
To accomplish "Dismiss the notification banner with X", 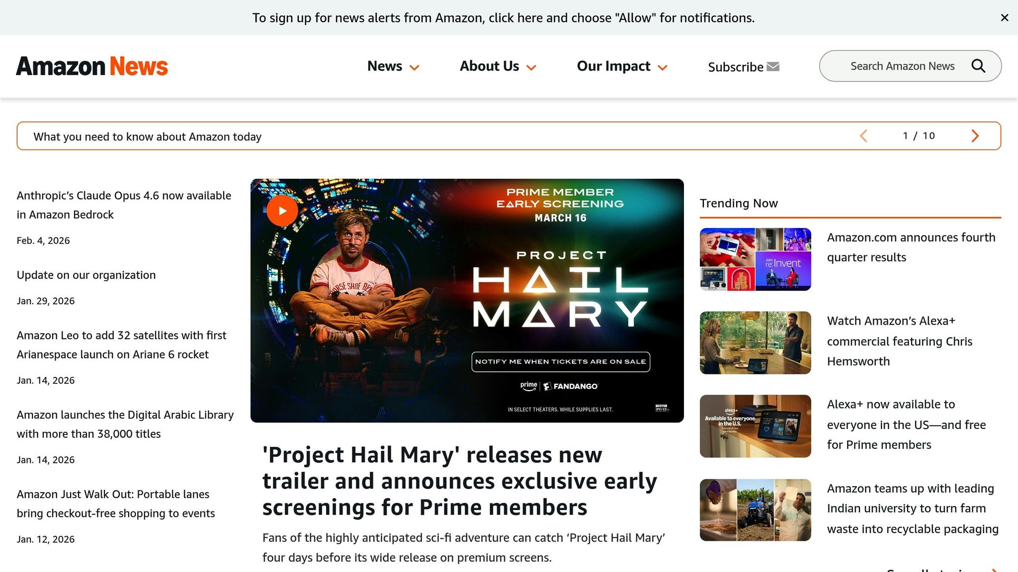I will tap(1005, 18).
